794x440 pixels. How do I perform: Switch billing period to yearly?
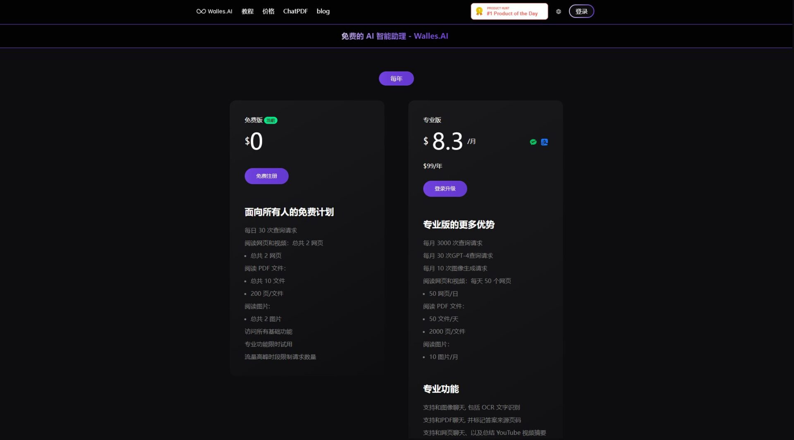click(396, 78)
